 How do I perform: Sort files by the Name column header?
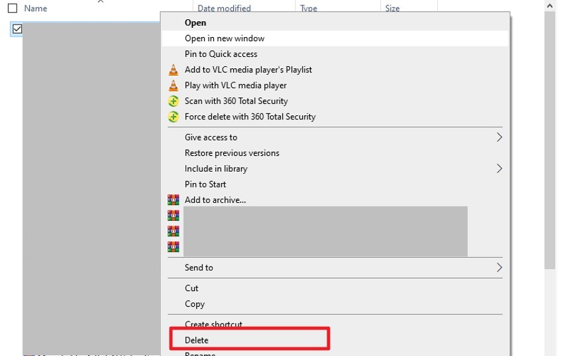tap(36, 9)
